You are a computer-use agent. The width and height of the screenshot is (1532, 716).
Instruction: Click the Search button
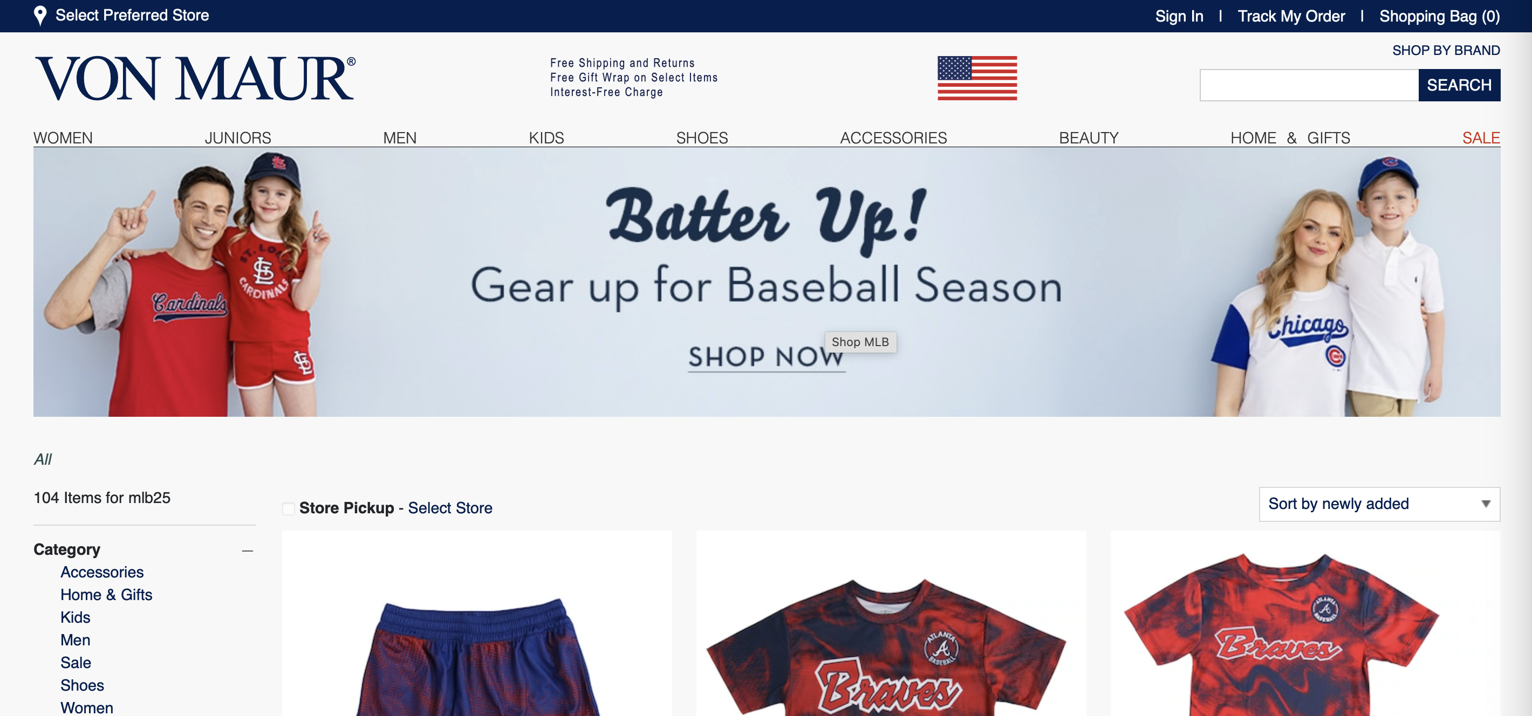[1459, 85]
